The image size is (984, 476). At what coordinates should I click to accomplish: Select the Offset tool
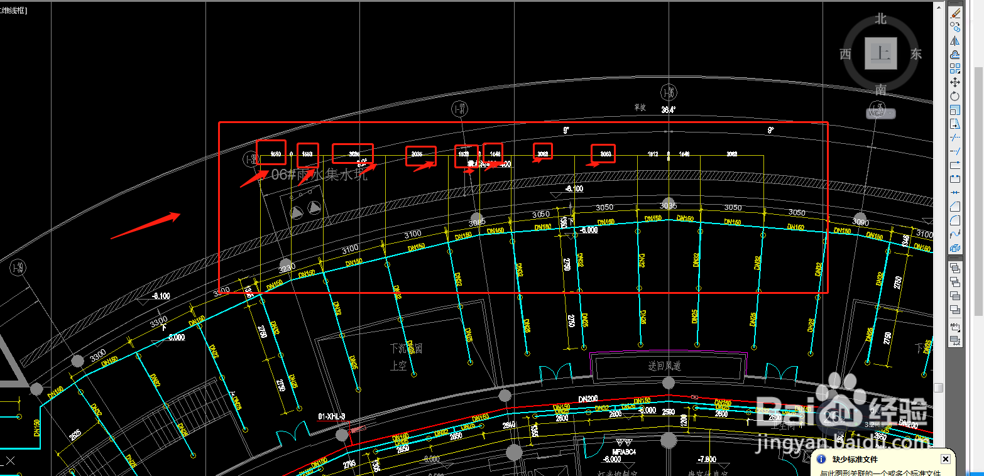tap(955, 55)
